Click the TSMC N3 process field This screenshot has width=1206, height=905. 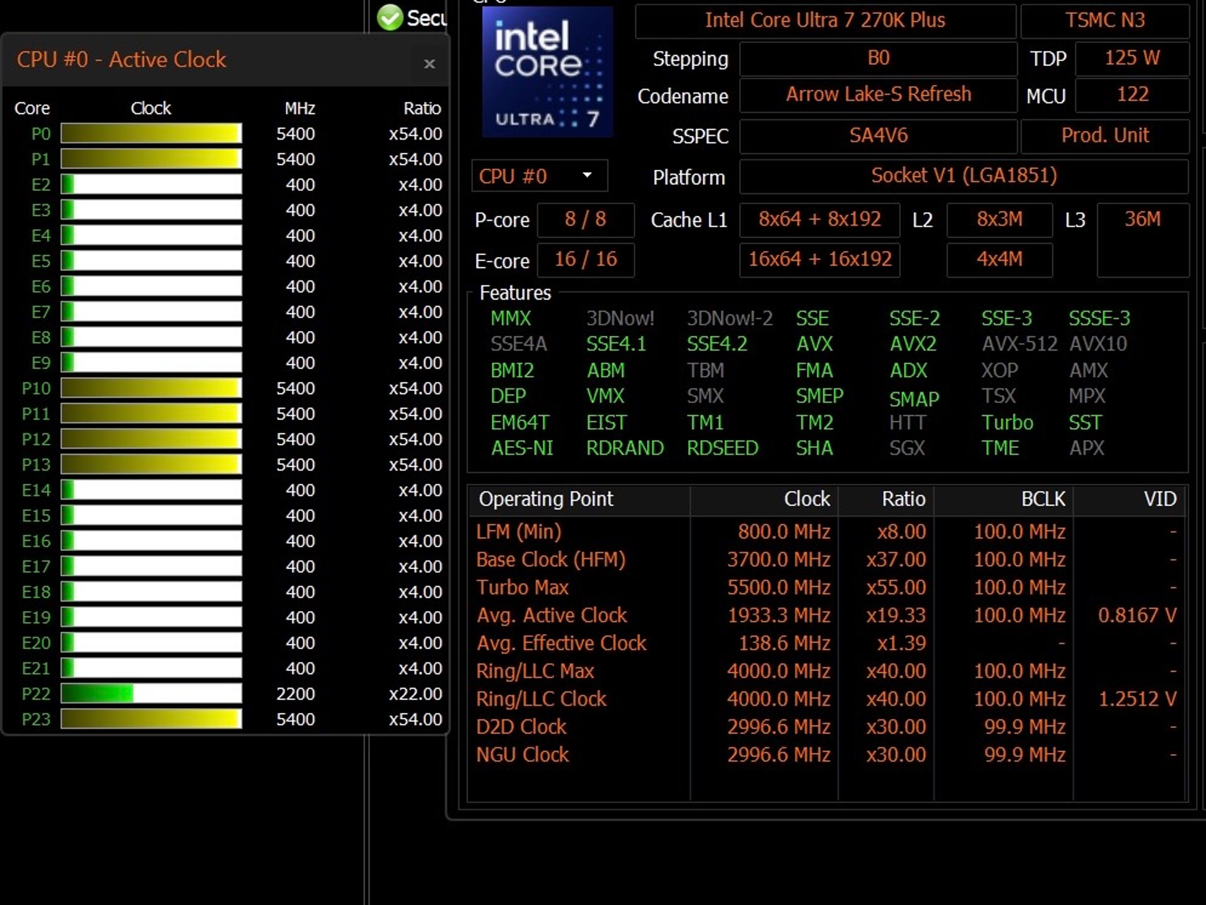[x=1105, y=21]
